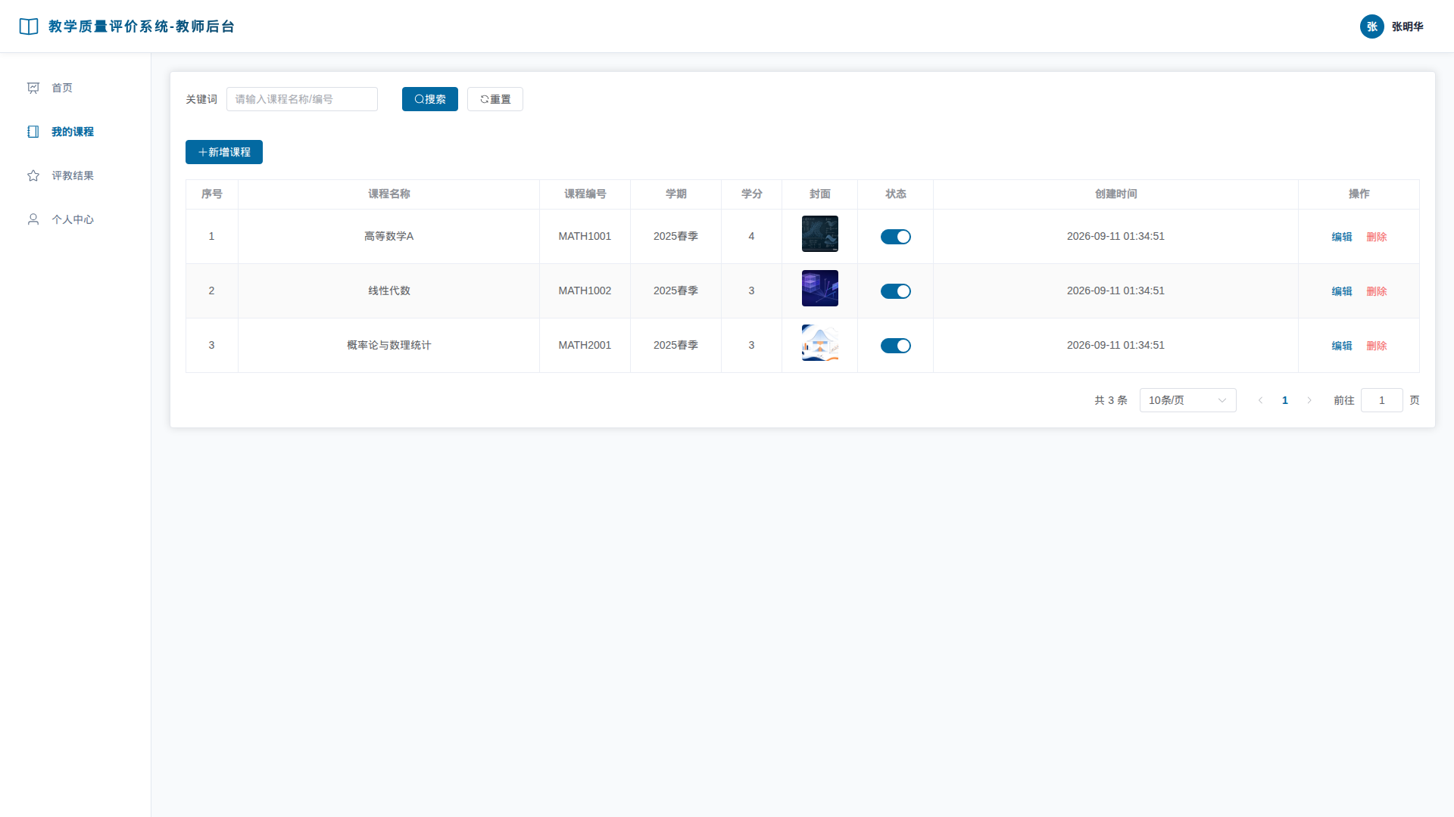Click the notebook icon beside 我的课程
The width and height of the screenshot is (1454, 817).
[33, 132]
